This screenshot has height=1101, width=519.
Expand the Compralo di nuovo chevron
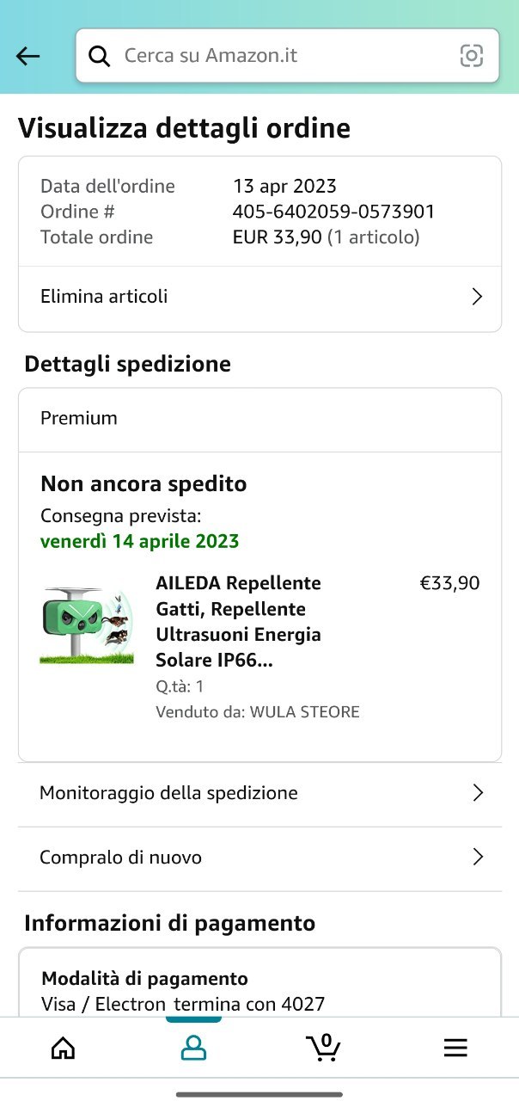pyautogui.click(x=479, y=858)
